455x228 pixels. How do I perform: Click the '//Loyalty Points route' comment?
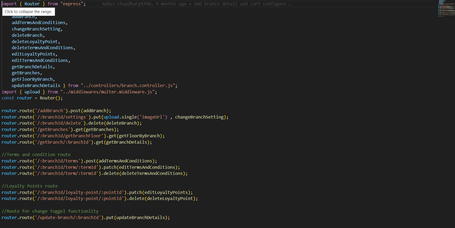tap(30, 186)
